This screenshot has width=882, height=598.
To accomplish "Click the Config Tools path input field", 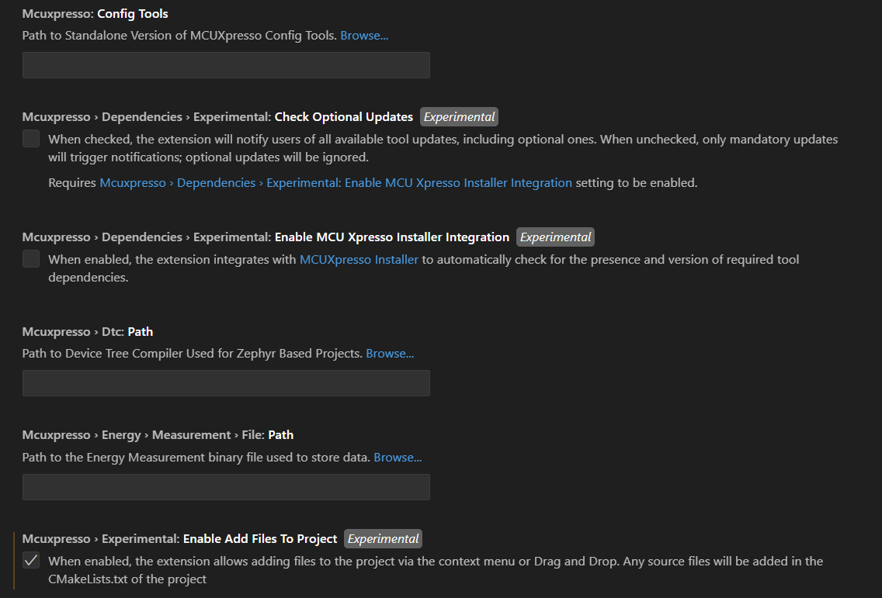I will click(x=225, y=65).
